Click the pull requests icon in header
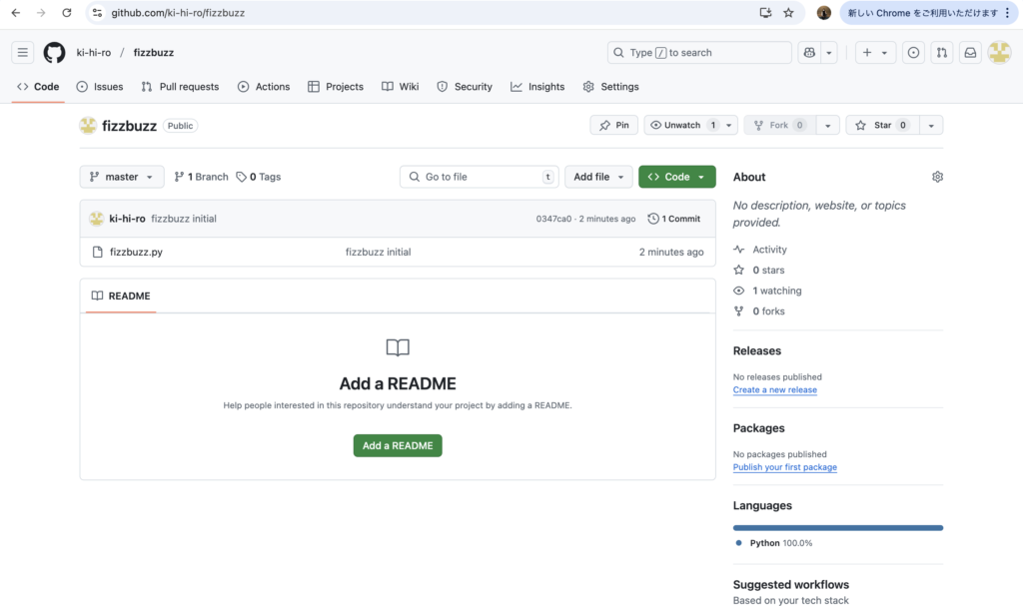Viewport: 1023px width, 606px height. pyautogui.click(x=941, y=53)
